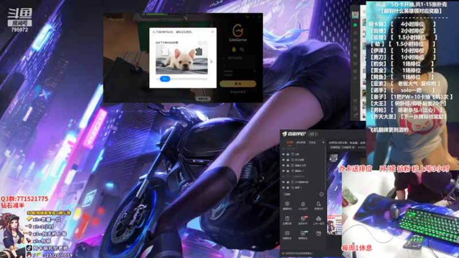
Task: Open the shield tool in the toolbox
Action: (287, 204)
